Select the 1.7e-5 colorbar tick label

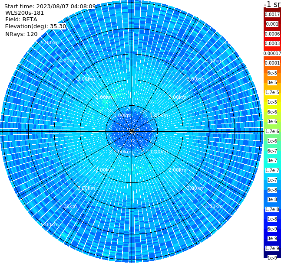[272, 92]
